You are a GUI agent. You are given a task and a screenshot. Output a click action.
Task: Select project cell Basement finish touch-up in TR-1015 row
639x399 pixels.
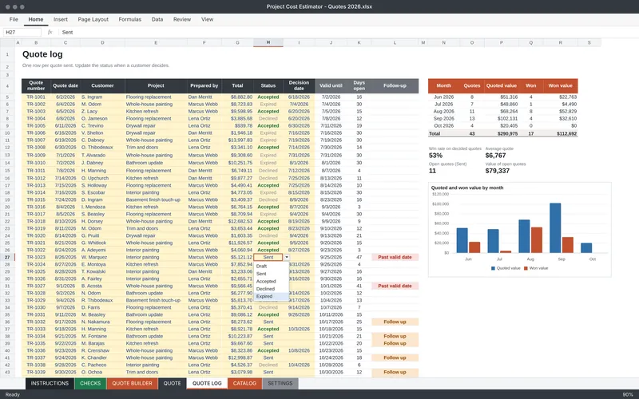point(156,200)
